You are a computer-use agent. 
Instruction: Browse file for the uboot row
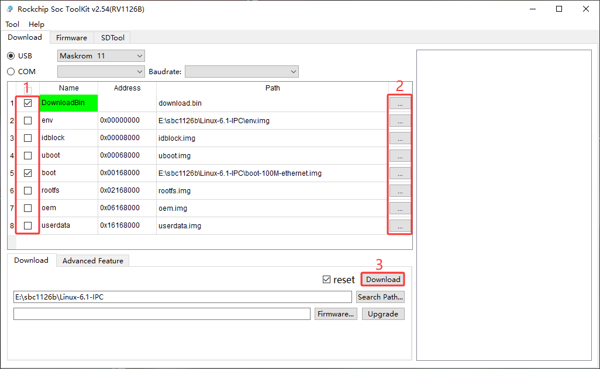coord(400,156)
